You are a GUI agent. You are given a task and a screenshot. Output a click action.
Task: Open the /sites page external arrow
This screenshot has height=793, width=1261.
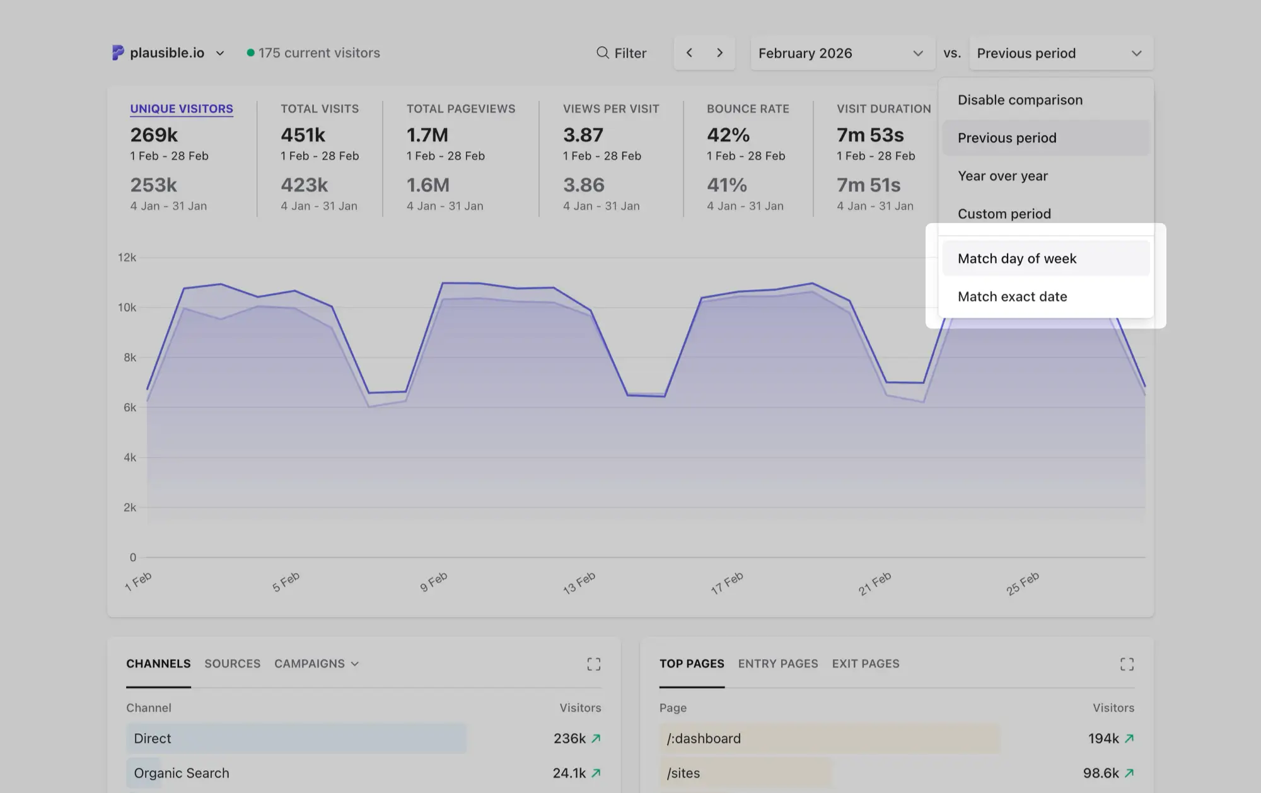click(1129, 773)
